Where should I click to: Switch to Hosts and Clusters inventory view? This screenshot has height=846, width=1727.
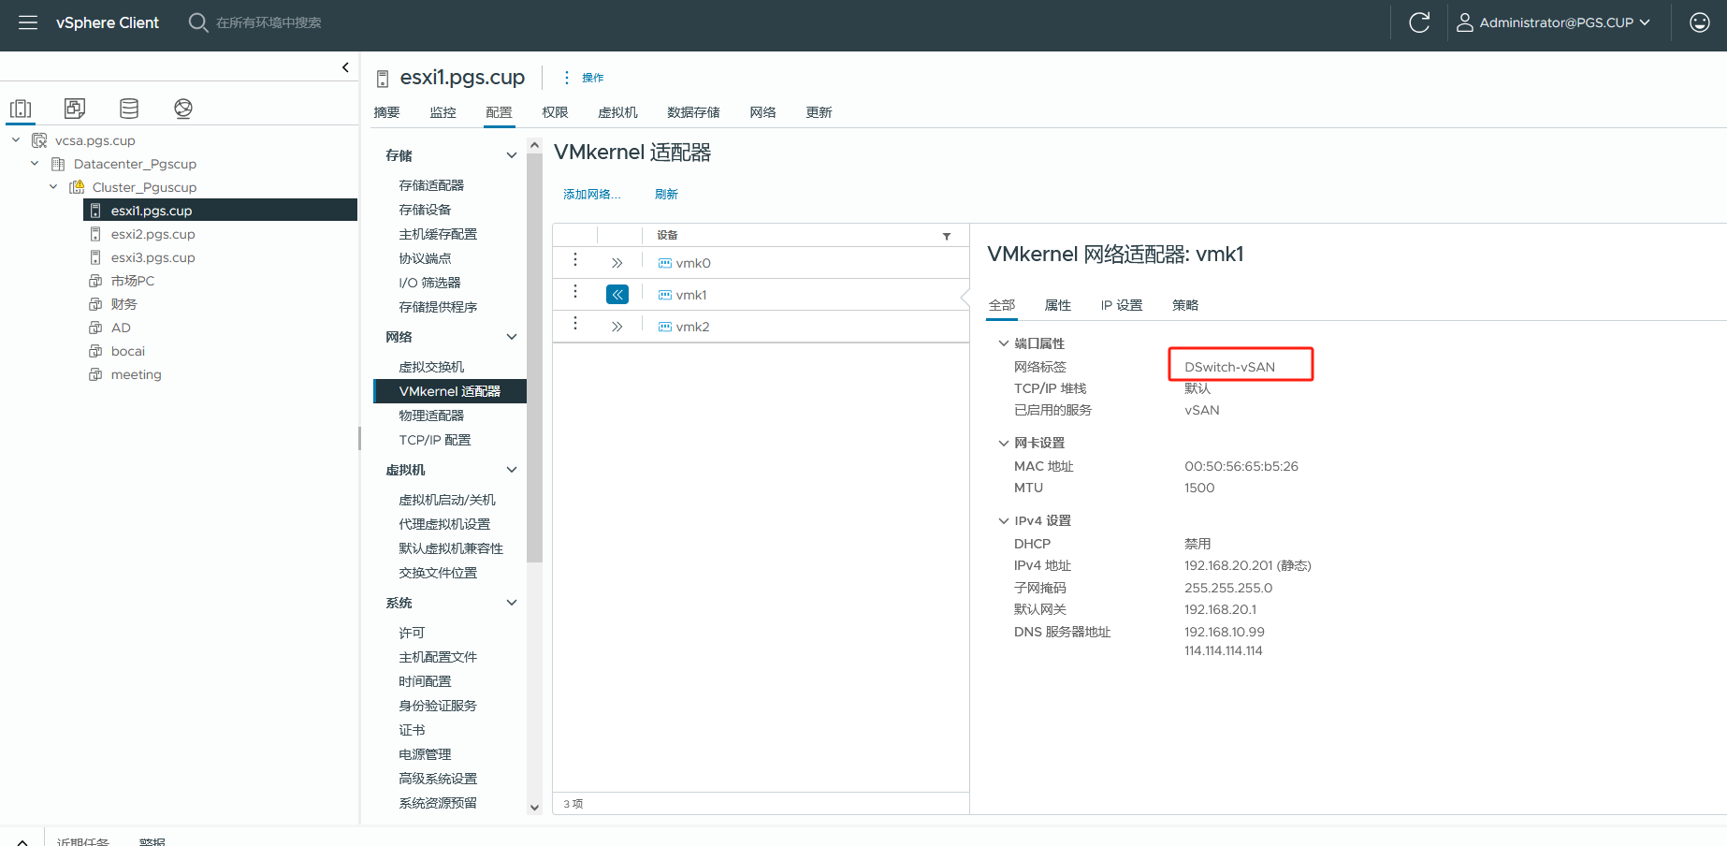click(x=21, y=109)
